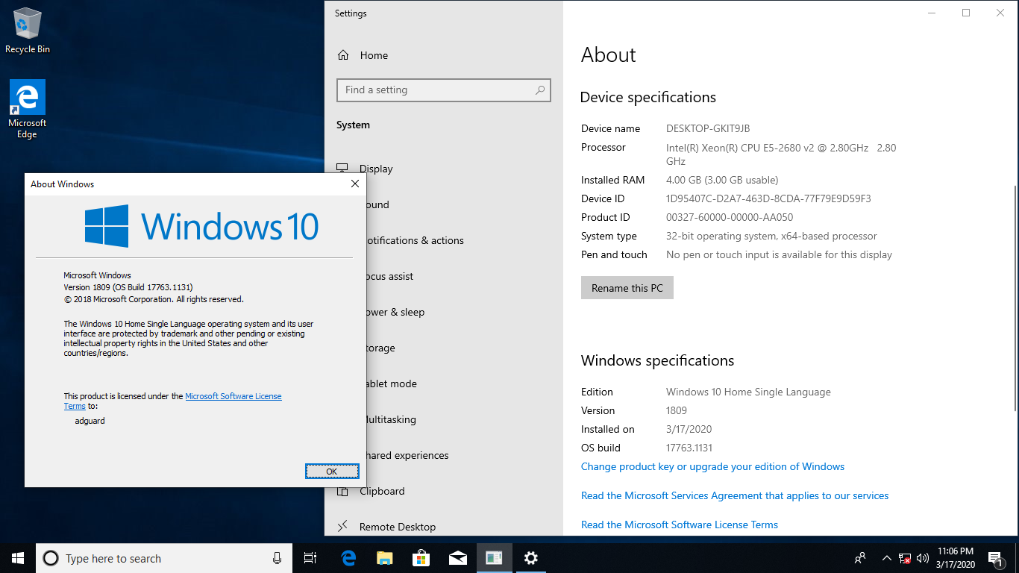Viewport: 1019px width, 573px height.
Task: Click the search magnifier in Find a setting
Action: click(x=540, y=90)
